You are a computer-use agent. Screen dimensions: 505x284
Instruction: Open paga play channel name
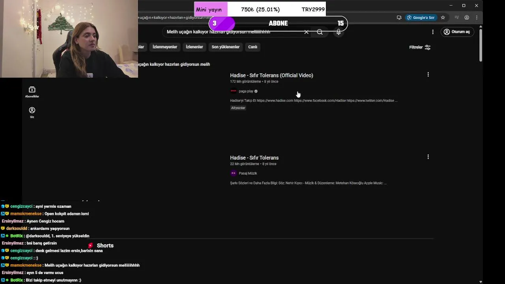click(246, 91)
